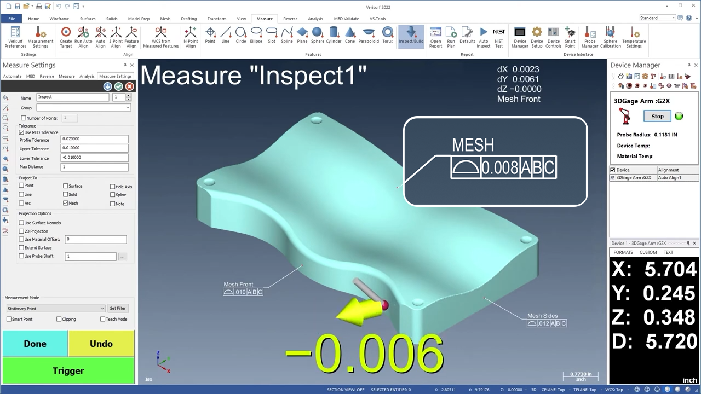Open Use Probe Shaft browse button
Viewport: 701px width, 394px height.
click(x=123, y=257)
